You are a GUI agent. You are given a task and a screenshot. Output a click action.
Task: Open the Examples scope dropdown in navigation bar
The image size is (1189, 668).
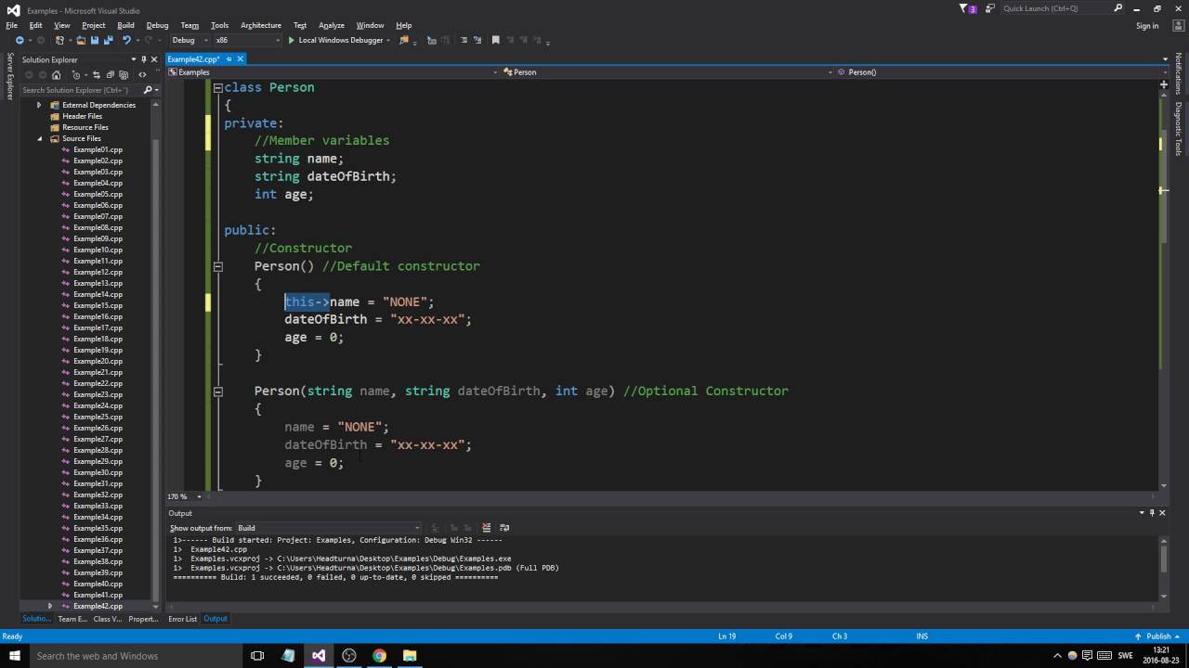coord(333,72)
